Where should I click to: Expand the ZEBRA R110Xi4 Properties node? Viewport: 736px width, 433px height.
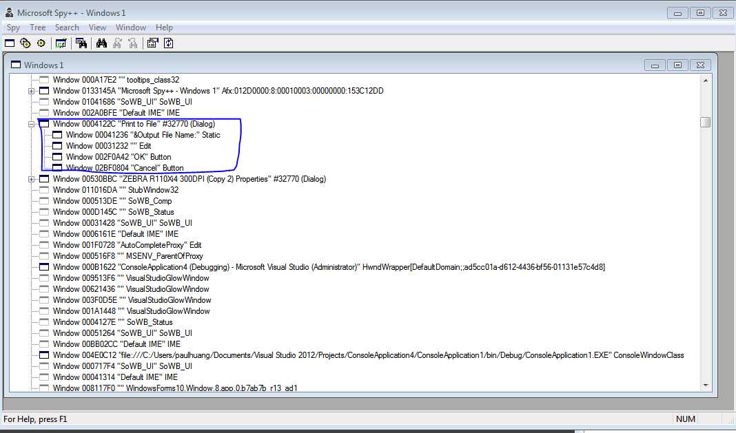pyautogui.click(x=31, y=179)
